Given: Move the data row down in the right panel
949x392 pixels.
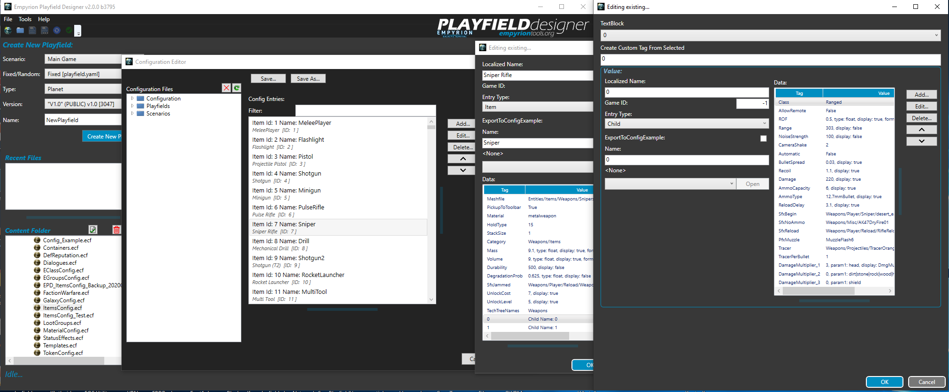Looking at the screenshot, I should (x=921, y=141).
